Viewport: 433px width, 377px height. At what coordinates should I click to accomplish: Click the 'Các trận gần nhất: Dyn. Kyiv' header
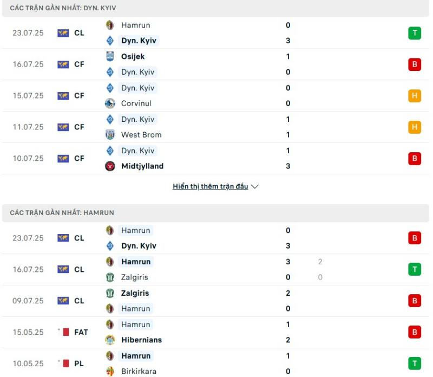[215, 8]
